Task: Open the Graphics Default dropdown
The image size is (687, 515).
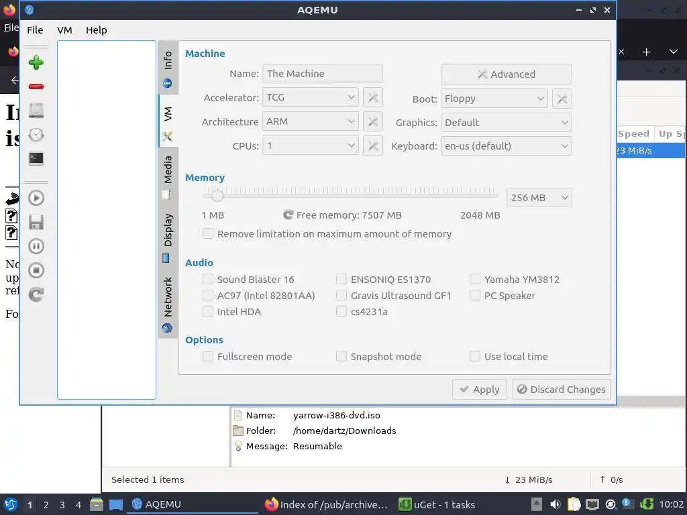Action: pyautogui.click(x=506, y=123)
